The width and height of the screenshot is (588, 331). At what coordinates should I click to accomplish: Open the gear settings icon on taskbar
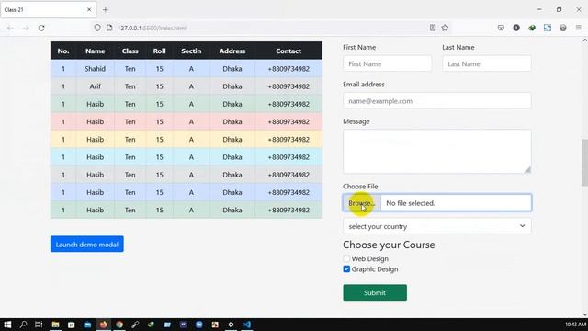(x=231, y=325)
